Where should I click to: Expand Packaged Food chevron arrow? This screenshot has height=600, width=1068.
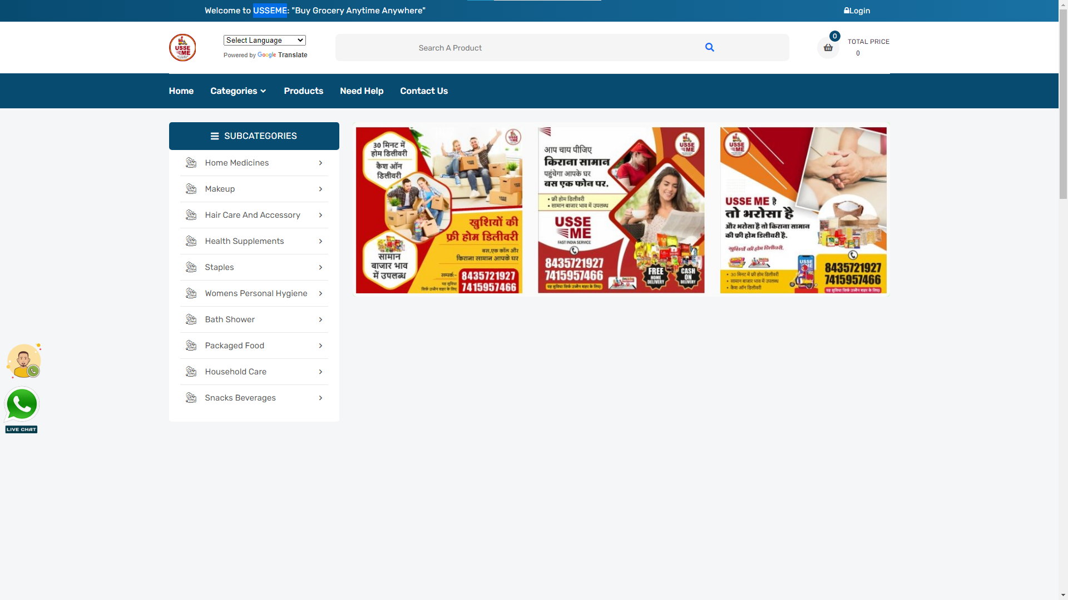pyautogui.click(x=320, y=346)
